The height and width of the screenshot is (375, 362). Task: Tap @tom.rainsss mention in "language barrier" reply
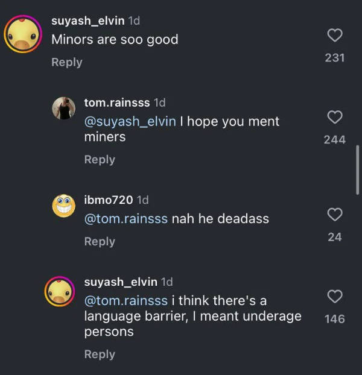126,300
